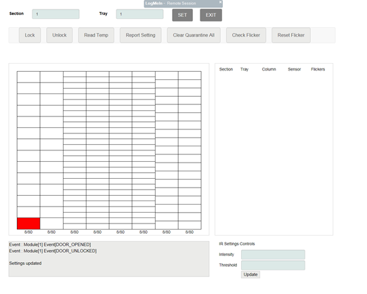This screenshot has width=367, height=294.
Task: Click Clear Quarantine All
Action: point(194,35)
